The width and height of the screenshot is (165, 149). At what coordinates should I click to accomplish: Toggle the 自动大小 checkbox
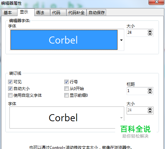pos(10,89)
